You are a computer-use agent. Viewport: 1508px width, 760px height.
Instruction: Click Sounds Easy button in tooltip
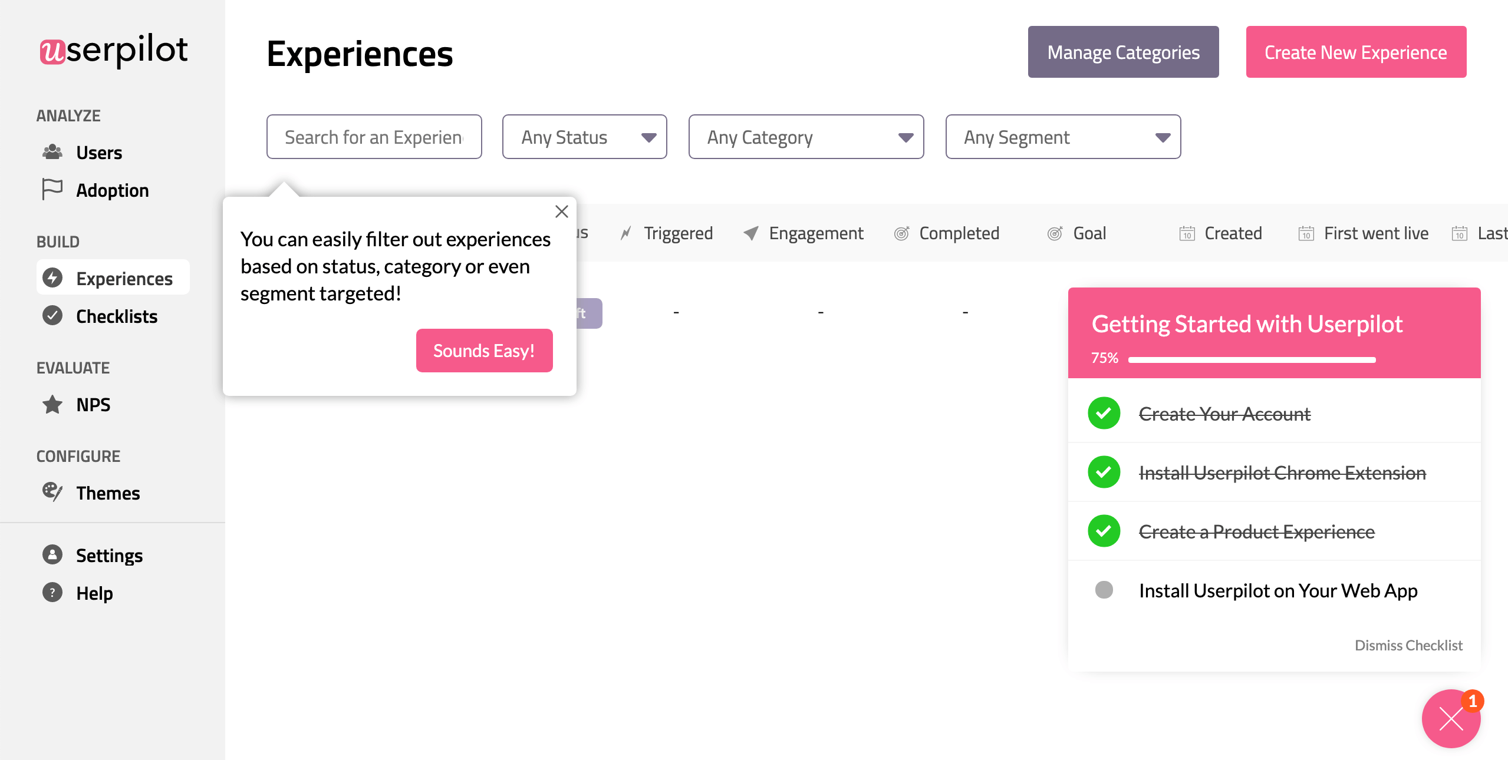pos(483,350)
